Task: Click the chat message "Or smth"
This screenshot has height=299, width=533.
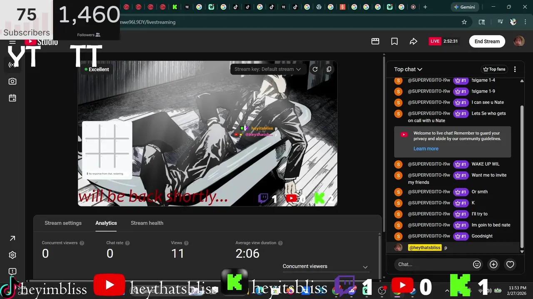Action: point(480,192)
